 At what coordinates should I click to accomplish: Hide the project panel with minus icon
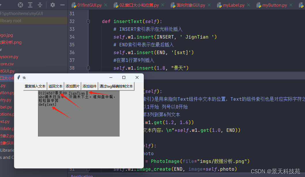click(62, 5)
